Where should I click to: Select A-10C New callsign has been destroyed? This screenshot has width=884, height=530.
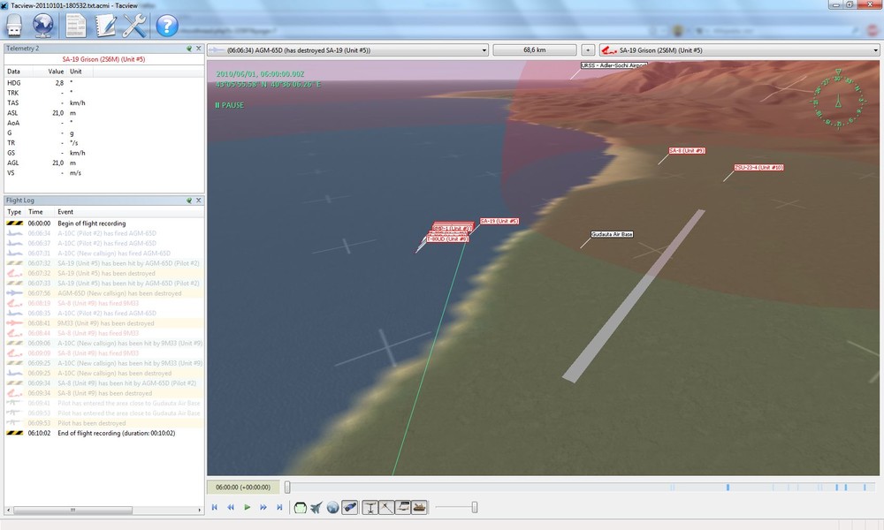pos(104,374)
